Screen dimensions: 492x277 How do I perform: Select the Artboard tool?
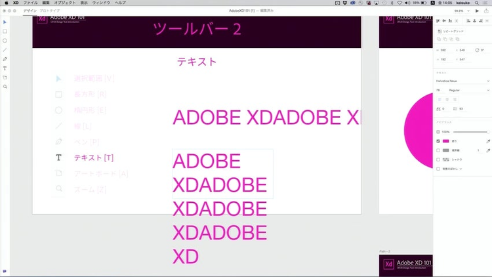[5, 77]
